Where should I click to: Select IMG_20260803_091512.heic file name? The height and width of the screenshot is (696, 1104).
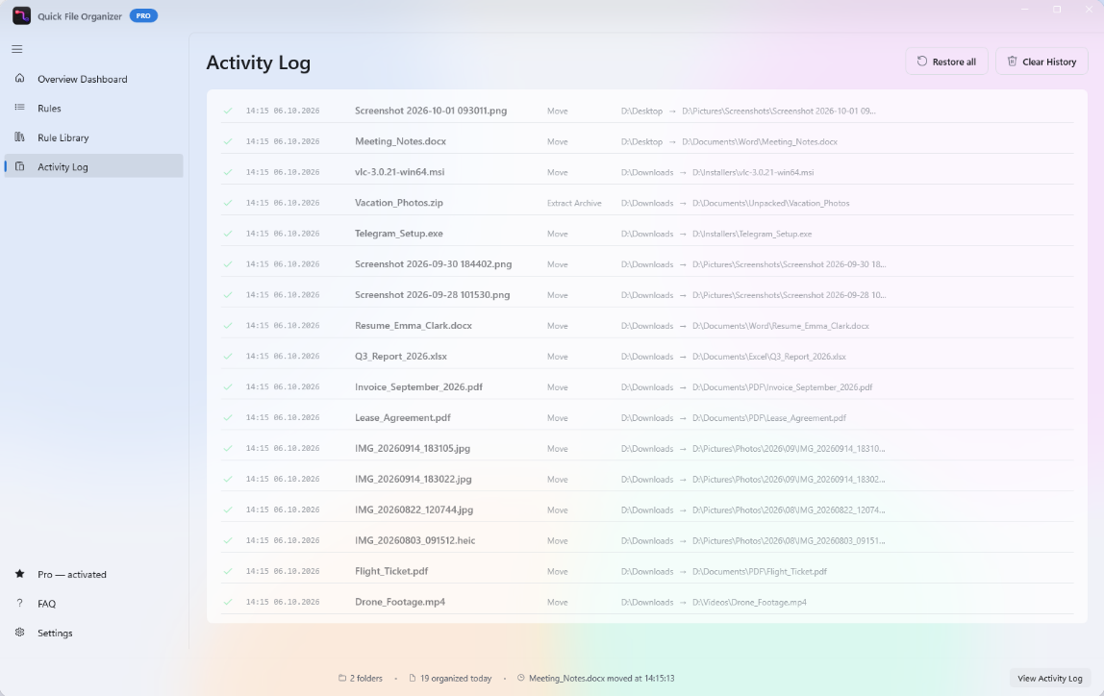pos(414,540)
